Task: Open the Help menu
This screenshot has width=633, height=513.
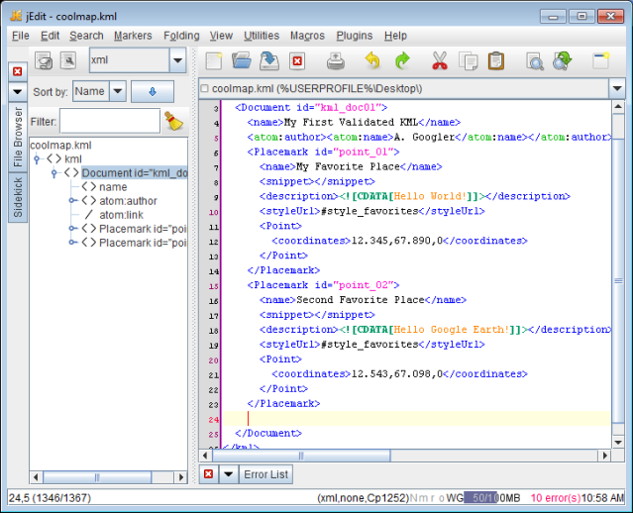Action: pos(395,36)
